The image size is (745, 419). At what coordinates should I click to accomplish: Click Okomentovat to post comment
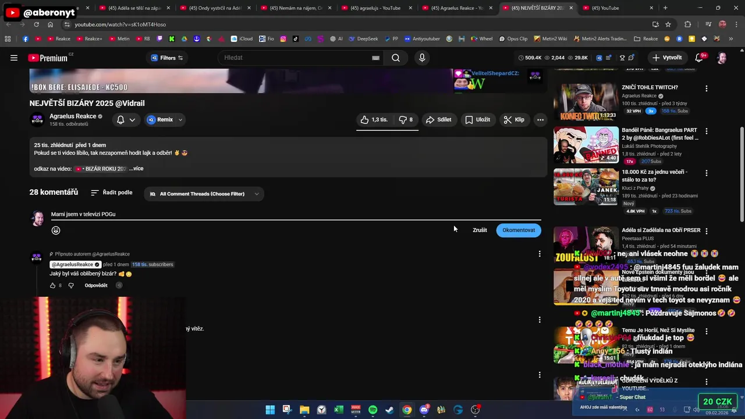click(x=519, y=230)
